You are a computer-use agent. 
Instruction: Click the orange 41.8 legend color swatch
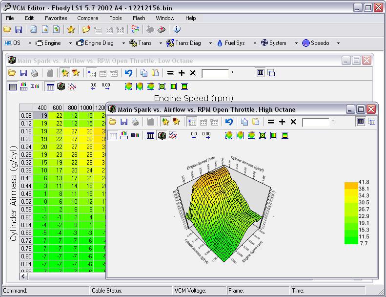tap(351, 185)
